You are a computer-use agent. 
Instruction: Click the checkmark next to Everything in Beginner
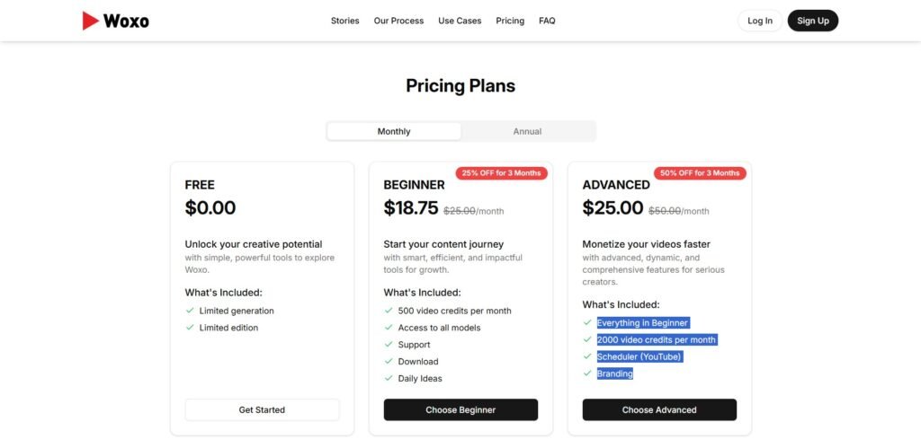[x=587, y=322]
